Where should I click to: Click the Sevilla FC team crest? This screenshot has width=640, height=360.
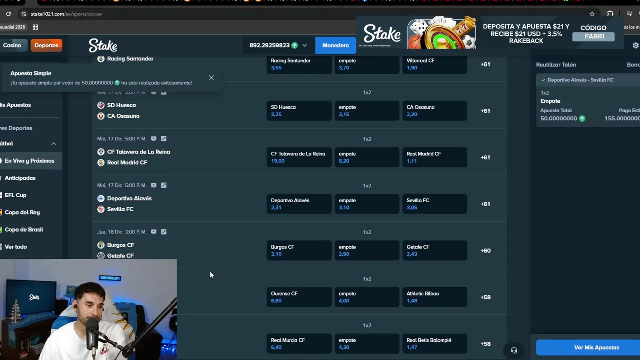tap(101, 209)
